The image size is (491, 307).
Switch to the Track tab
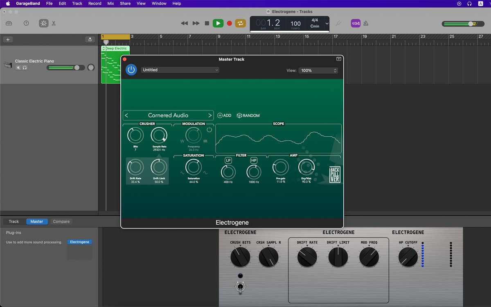[14, 221]
